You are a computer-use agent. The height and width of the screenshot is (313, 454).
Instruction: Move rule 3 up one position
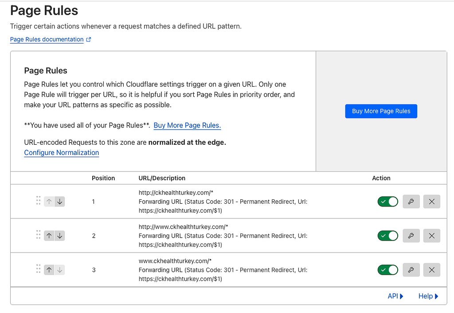tap(49, 270)
